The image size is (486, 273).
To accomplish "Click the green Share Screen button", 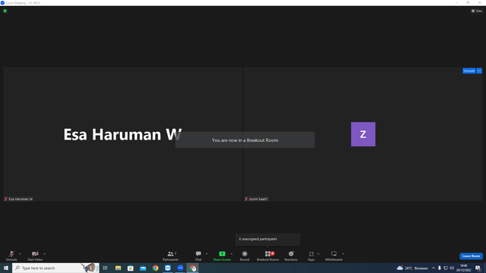I will pyautogui.click(x=222, y=256).
